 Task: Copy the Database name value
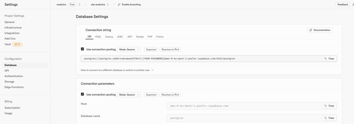pyautogui.click(x=329, y=118)
